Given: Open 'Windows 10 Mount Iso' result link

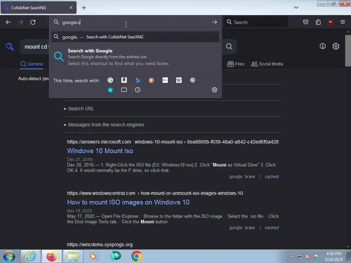Looking at the screenshot, I should (x=100, y=151).
